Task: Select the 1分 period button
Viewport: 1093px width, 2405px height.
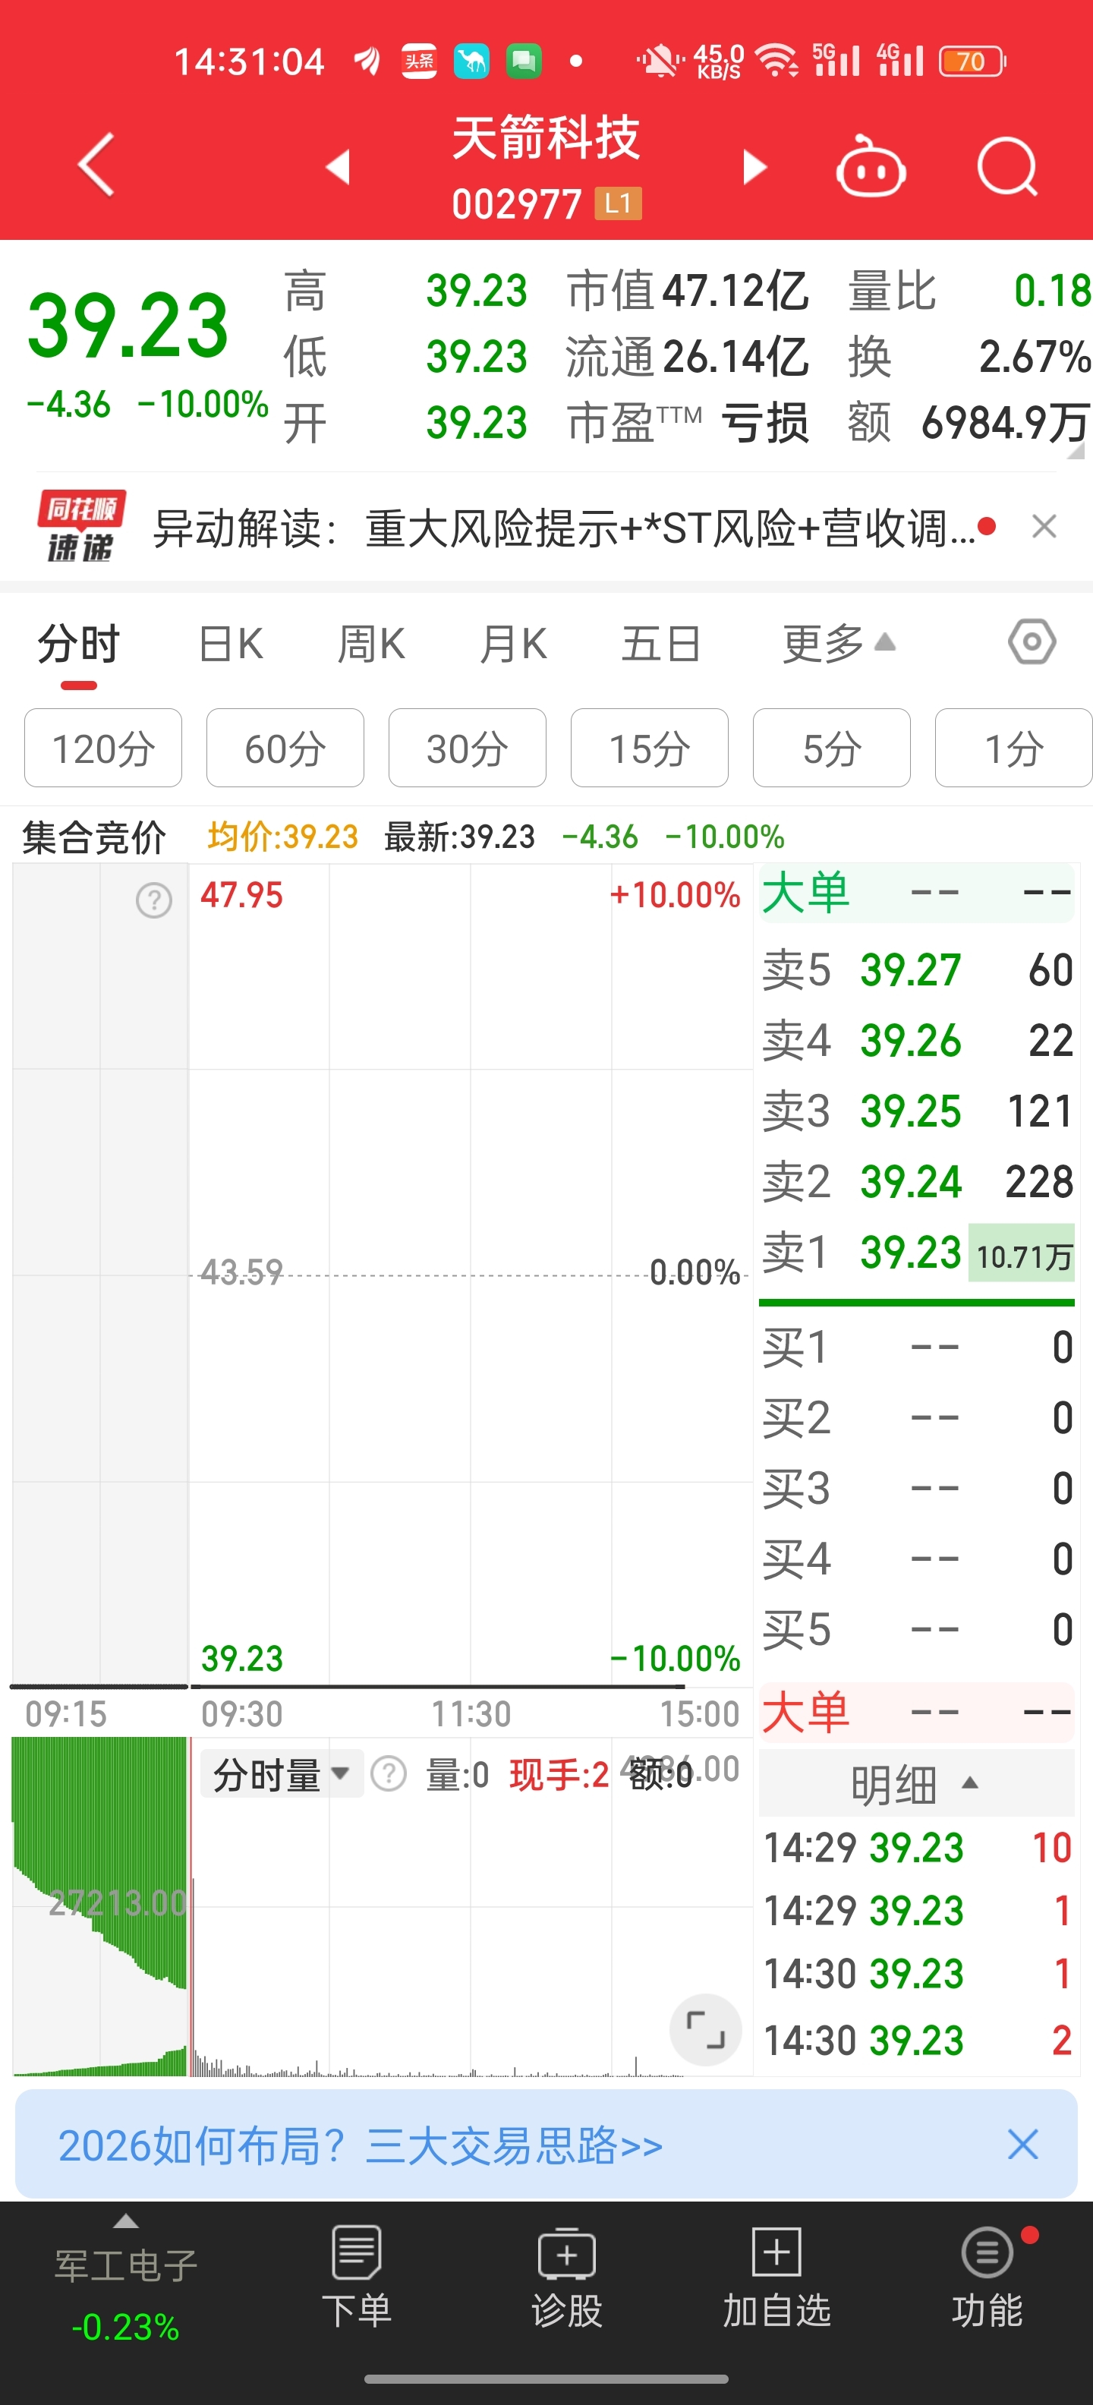Action: pos(1013,748)
